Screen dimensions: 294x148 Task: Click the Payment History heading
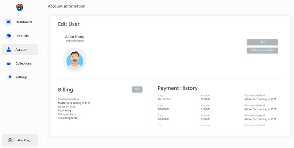point(178,88)
